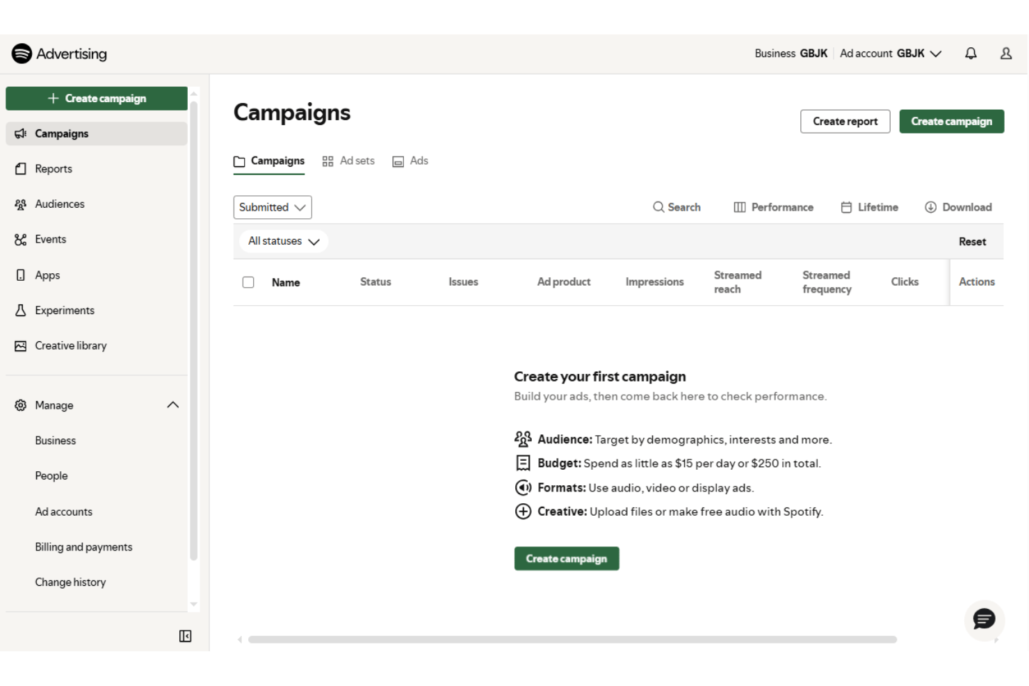Click the Campaigns folder tab icon

click(239, 161)
